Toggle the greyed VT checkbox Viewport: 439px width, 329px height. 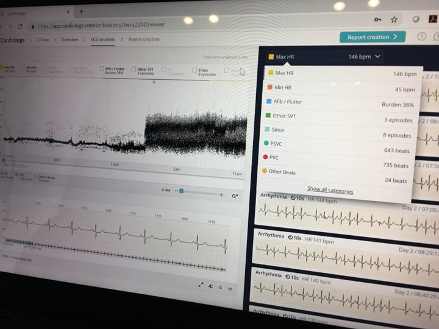[164, 69]
